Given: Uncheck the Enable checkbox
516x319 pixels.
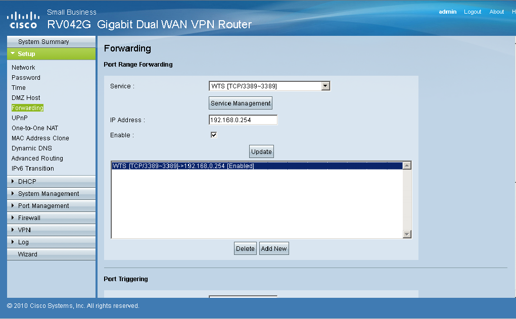Looking at the screenshot, I should click(x=214, y=135).
